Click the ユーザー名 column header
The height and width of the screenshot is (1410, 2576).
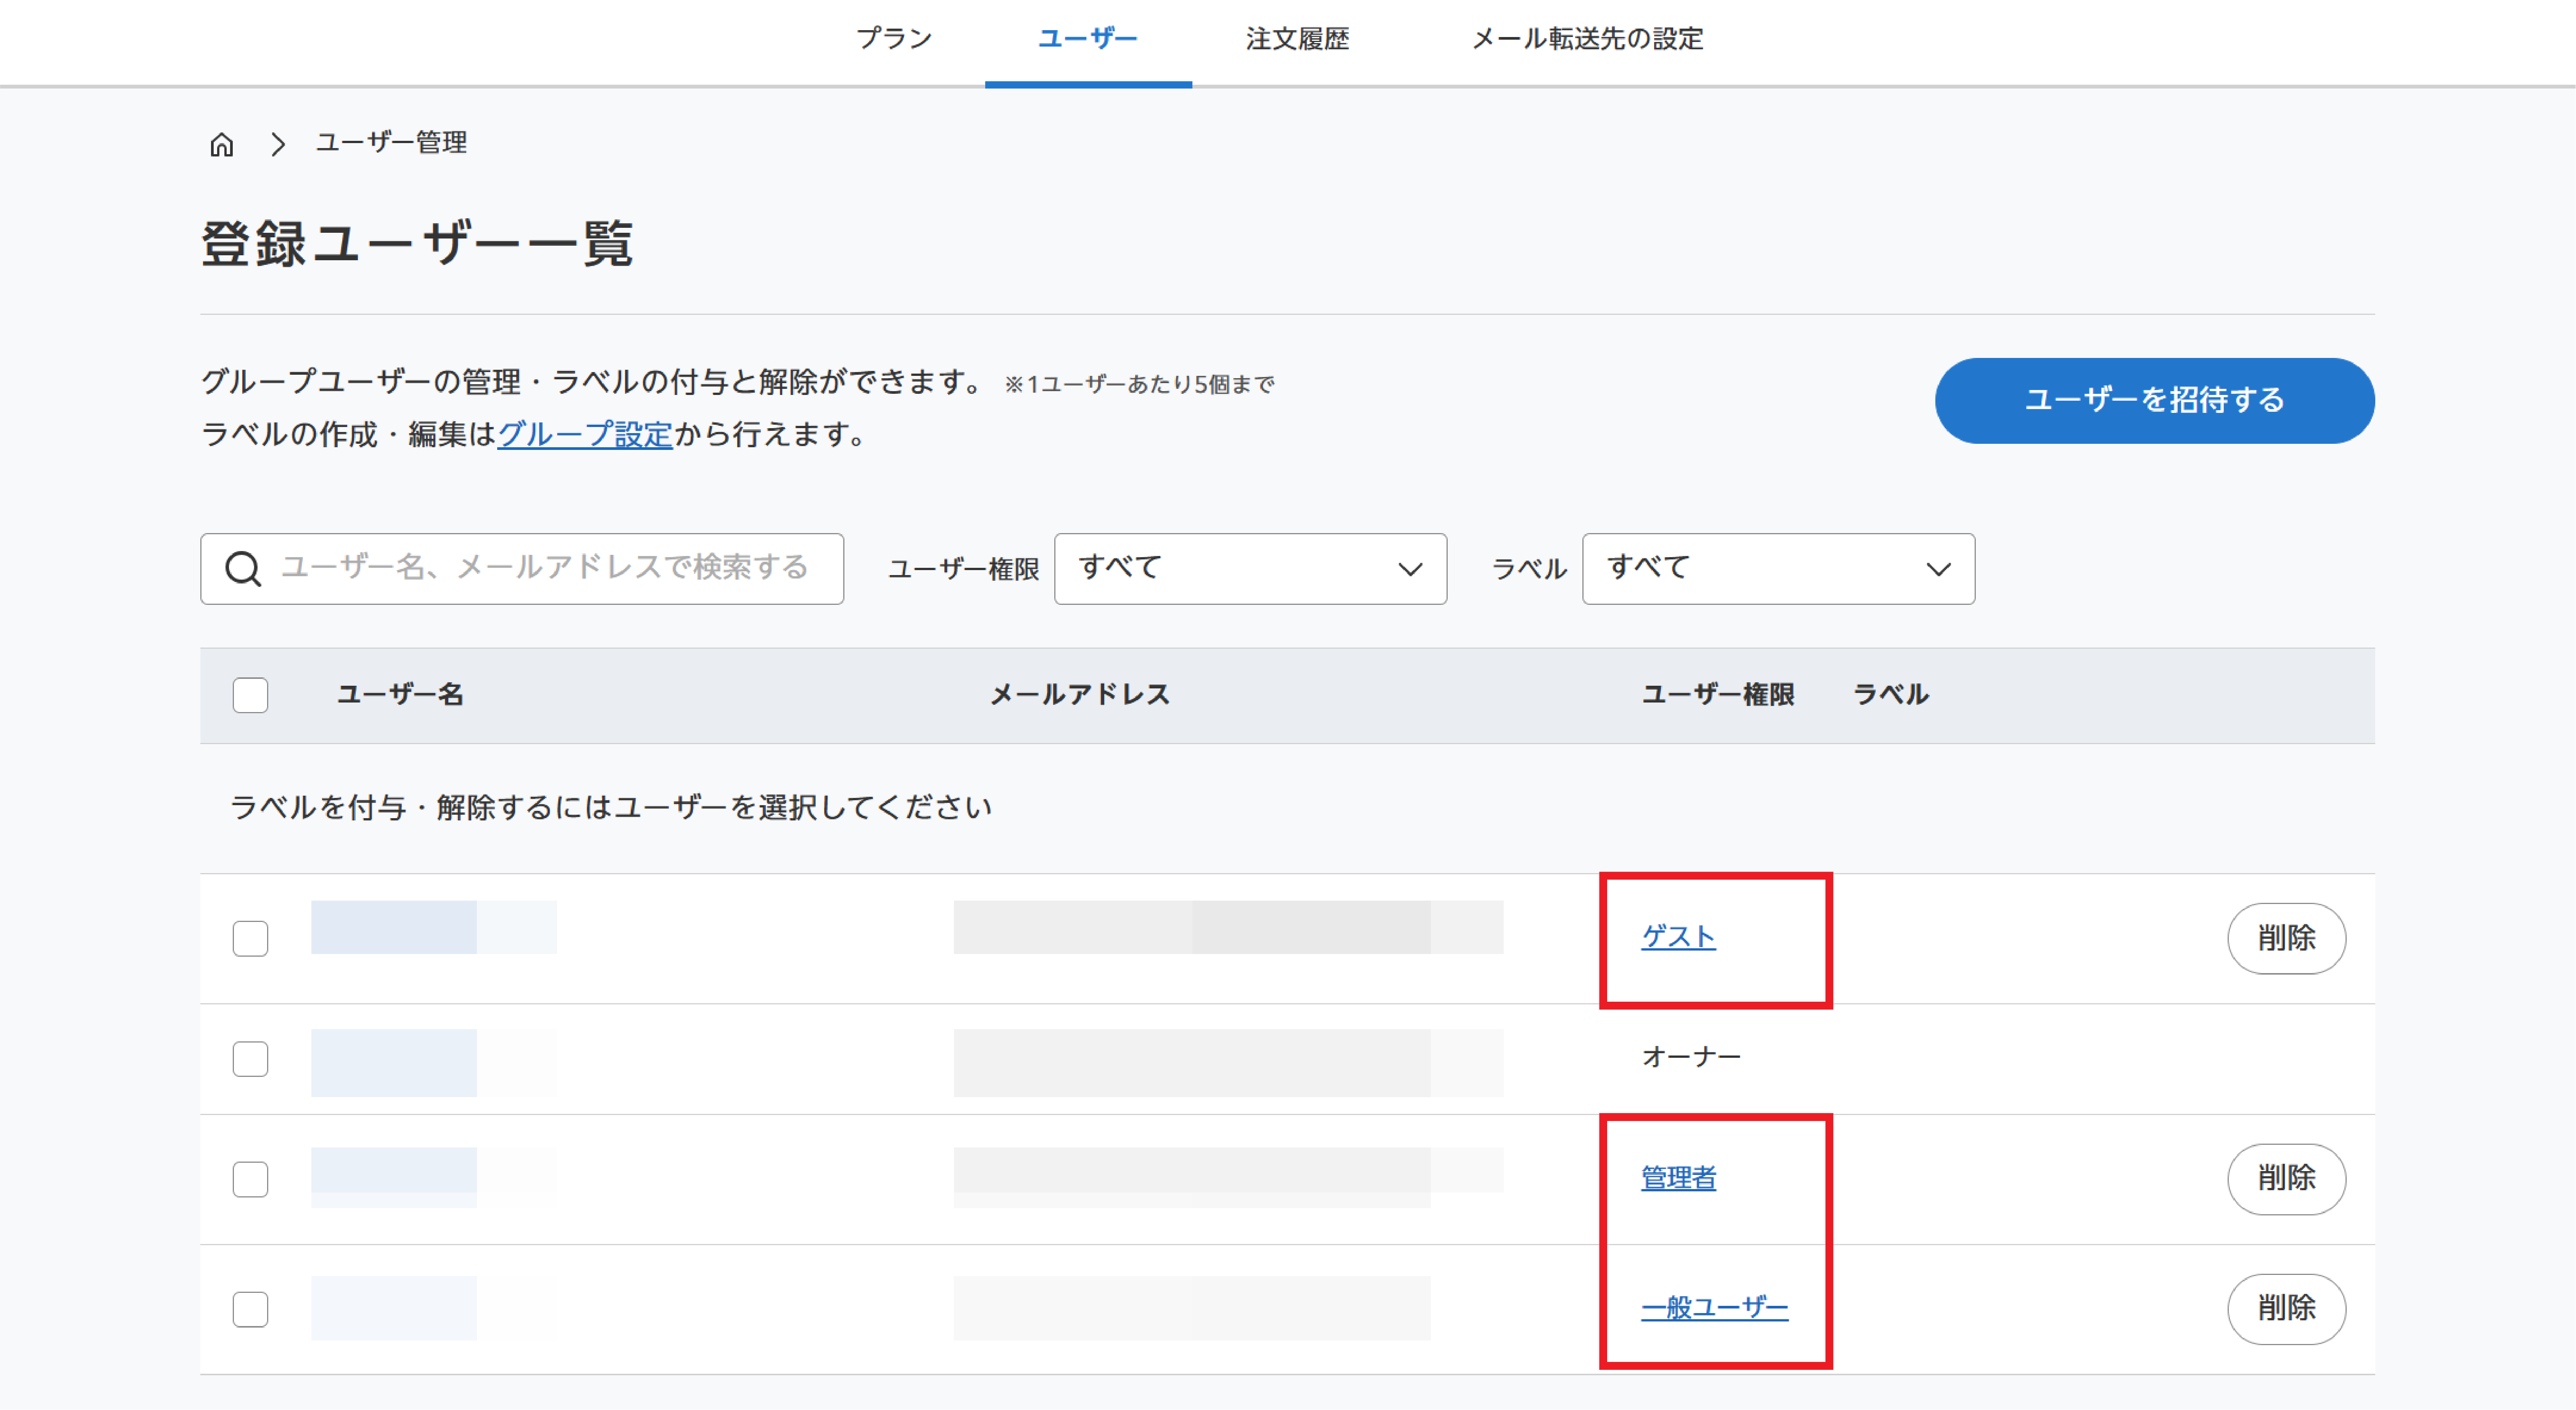400,695
